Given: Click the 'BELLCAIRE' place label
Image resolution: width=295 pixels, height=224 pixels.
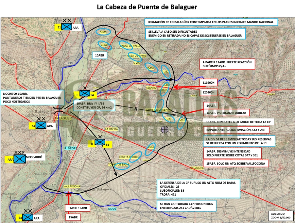Looking at the screenshot, I should click(x=197, y=168).
